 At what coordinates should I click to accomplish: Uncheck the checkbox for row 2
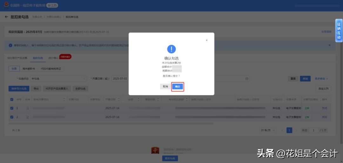(12, 117)
